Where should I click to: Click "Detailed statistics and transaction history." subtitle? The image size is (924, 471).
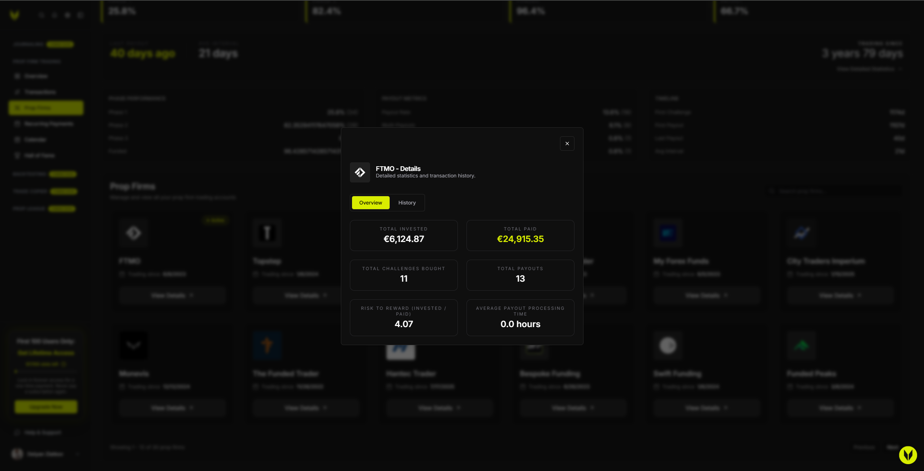425,176
